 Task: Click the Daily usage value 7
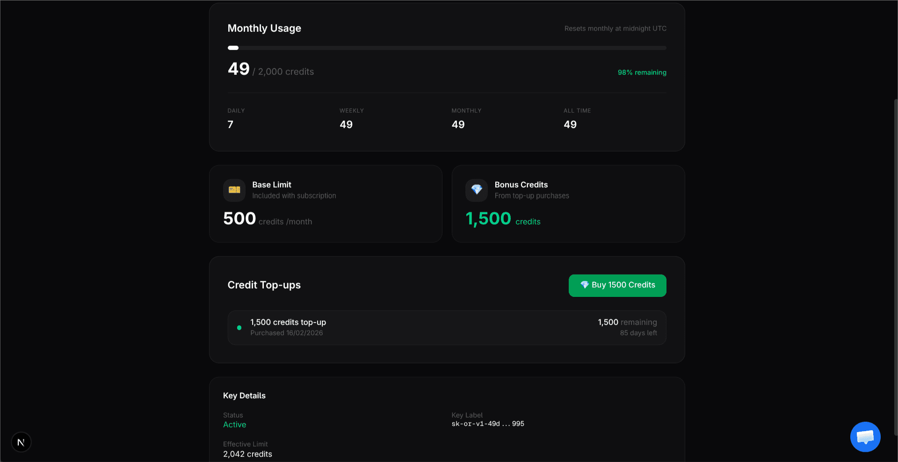point(230,124)
